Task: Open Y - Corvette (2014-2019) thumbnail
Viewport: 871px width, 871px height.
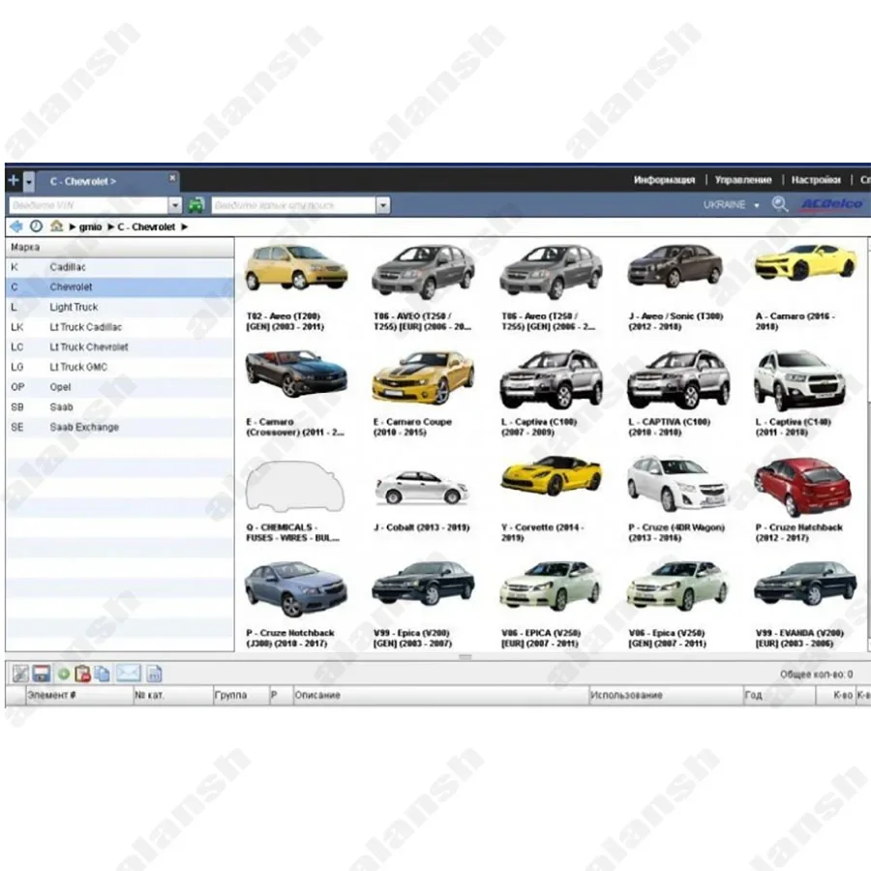Action: [x=551, y=475]
